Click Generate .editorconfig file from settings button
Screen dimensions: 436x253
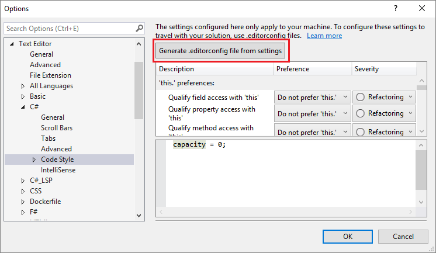coord(220,51)
